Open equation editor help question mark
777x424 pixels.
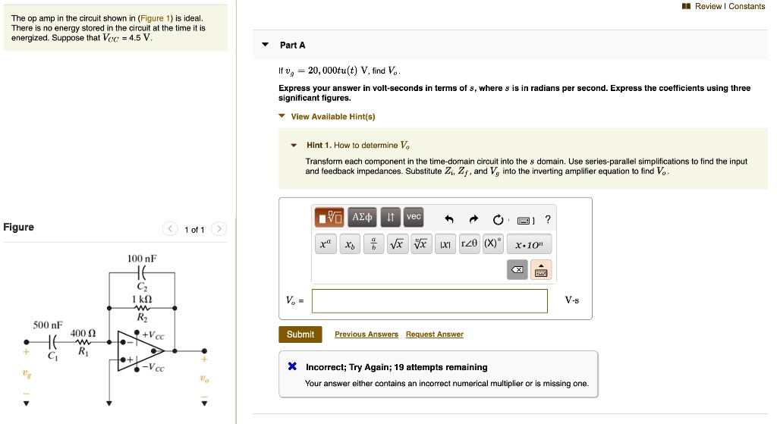coord(548,219)
